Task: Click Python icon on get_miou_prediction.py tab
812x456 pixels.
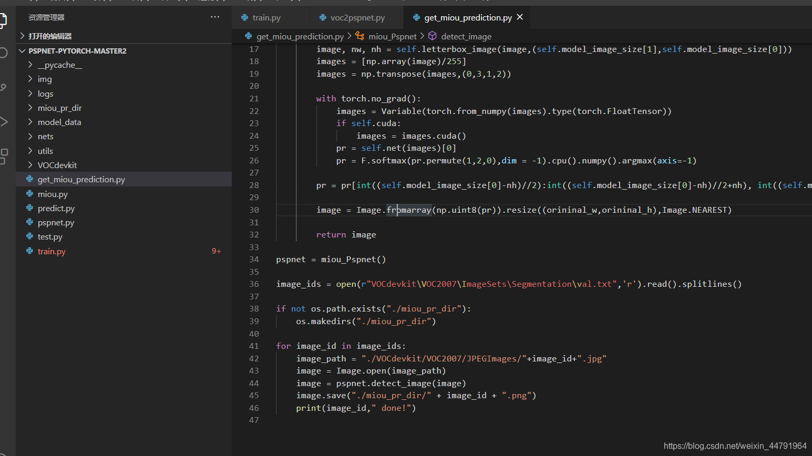Action: point(416,17)
